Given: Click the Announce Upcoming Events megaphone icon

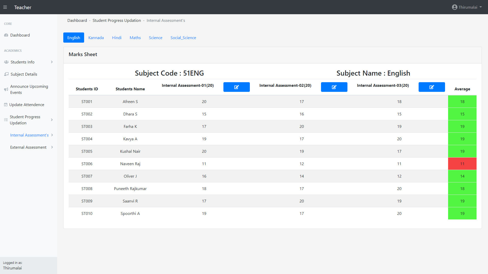Looking at the screenshot, I should 6,90.
